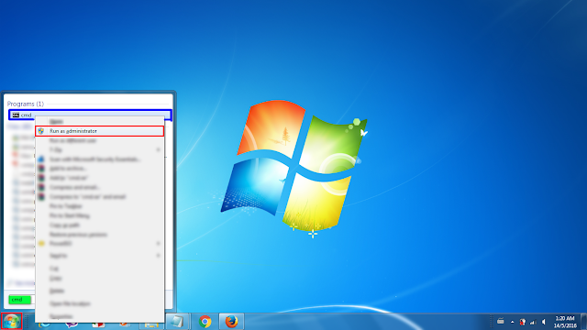Expand the PowerISO submenu arrow

[158, 244]
